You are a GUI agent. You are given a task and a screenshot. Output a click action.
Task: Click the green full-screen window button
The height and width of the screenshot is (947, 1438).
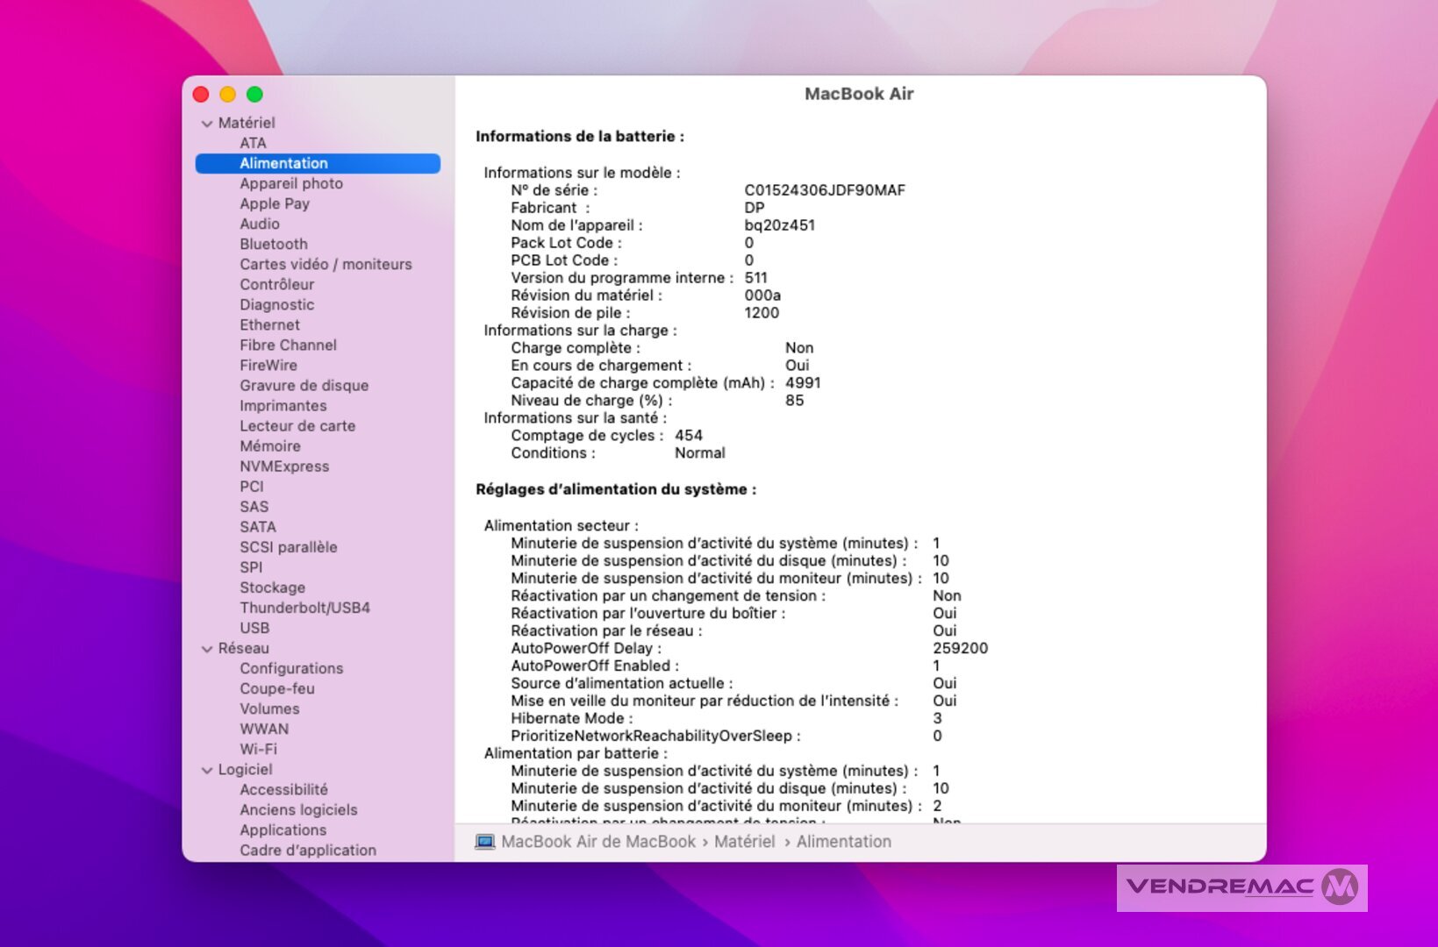254,95
